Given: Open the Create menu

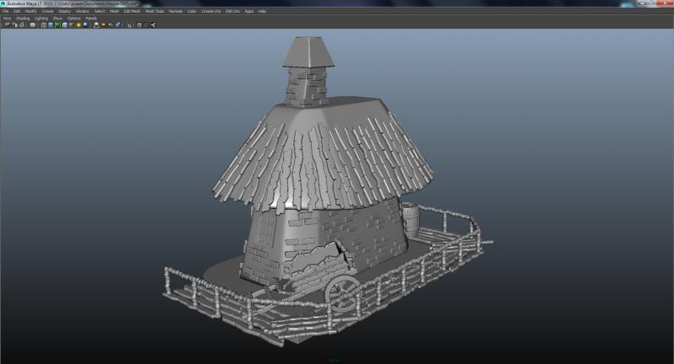Looking at the screenshot, I should point(47,11).
